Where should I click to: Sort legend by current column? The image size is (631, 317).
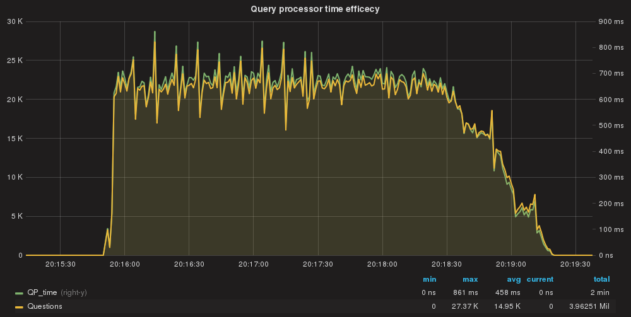click(x=540, y=279)
